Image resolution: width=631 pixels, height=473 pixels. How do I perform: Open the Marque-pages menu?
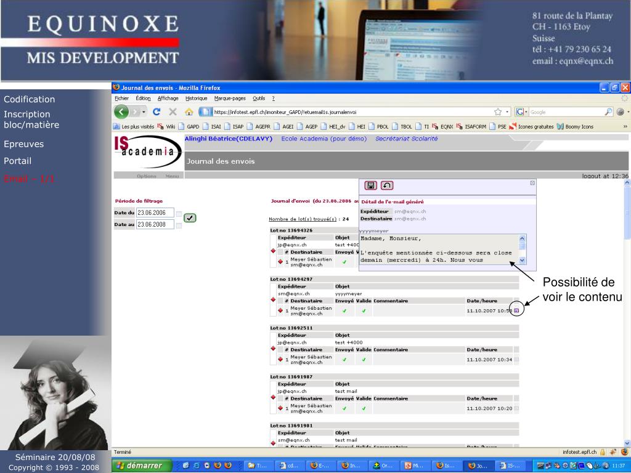point(230,98)
